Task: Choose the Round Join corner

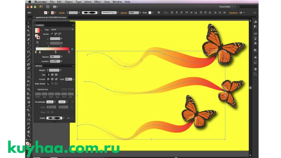Action: [x=52, y=79]
